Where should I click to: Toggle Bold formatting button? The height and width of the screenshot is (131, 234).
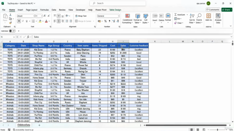coord(19,21)
